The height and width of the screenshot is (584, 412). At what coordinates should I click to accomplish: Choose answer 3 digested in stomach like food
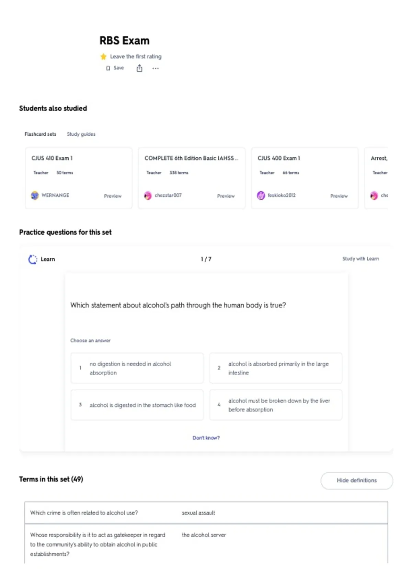[x=137, y=405]
